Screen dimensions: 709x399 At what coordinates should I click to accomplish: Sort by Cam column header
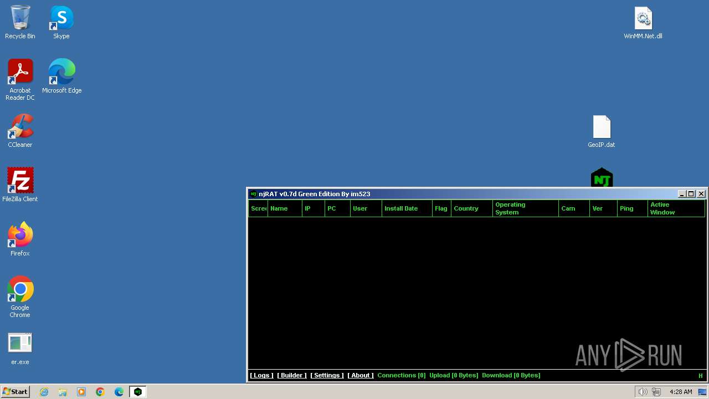pos(574,208)
